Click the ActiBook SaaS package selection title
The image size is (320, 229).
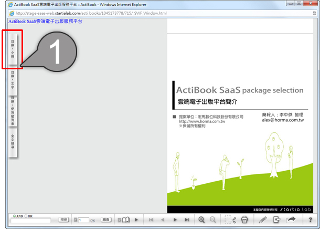pyautogui.click(x=240, y=90)
